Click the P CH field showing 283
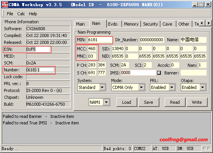This screenshot has width=213, height=153. click(x=92, y=65)
